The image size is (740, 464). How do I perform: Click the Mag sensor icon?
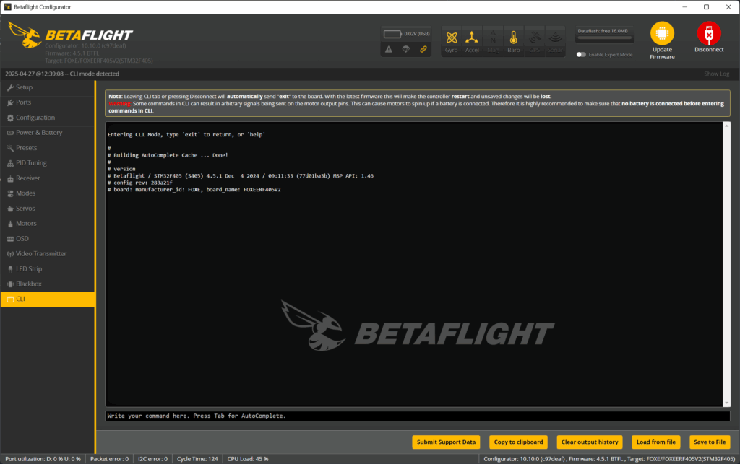[x=493, y=38]
